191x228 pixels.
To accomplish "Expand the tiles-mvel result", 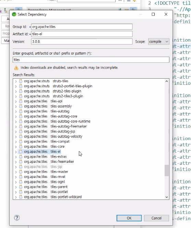I will click(x=16, y=177).
